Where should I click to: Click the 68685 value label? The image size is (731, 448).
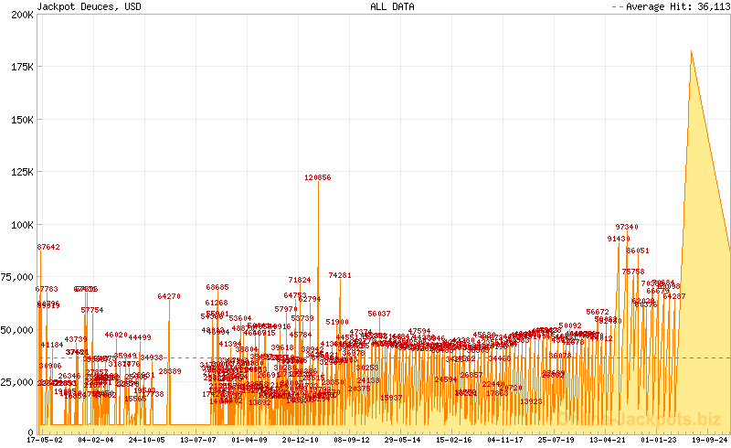coord(217,287)
